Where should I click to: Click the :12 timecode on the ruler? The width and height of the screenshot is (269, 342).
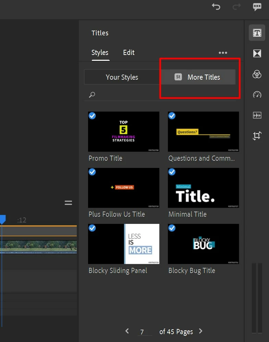pyautogui.click(x=22, y=220)
